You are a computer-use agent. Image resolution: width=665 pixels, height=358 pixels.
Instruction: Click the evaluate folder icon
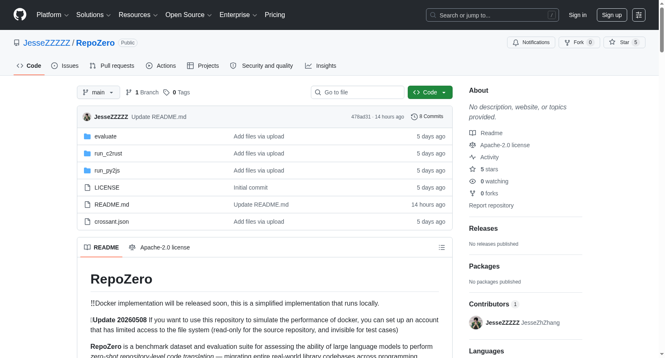pos(87,136)
